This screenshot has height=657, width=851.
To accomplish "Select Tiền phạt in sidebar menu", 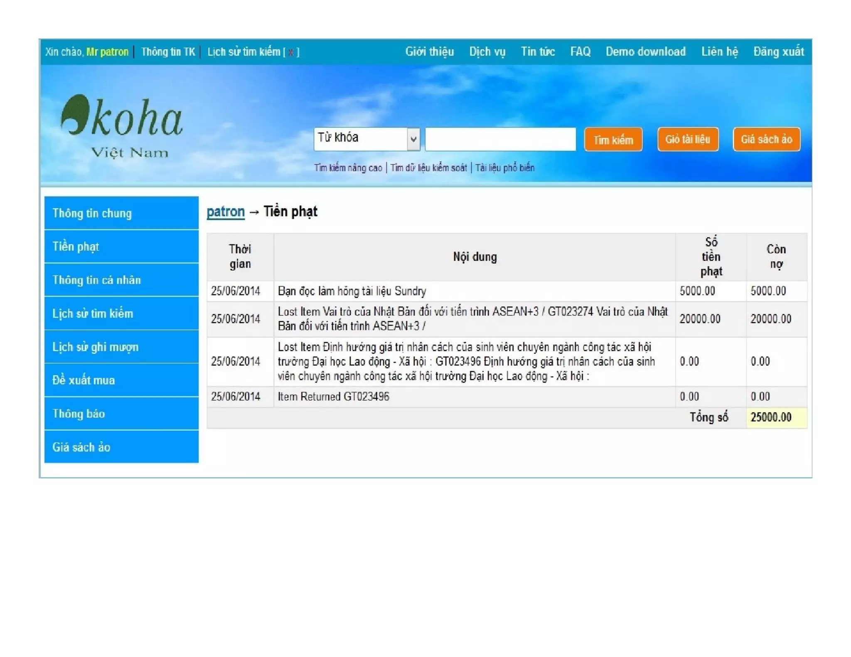I will coord(121,247).
